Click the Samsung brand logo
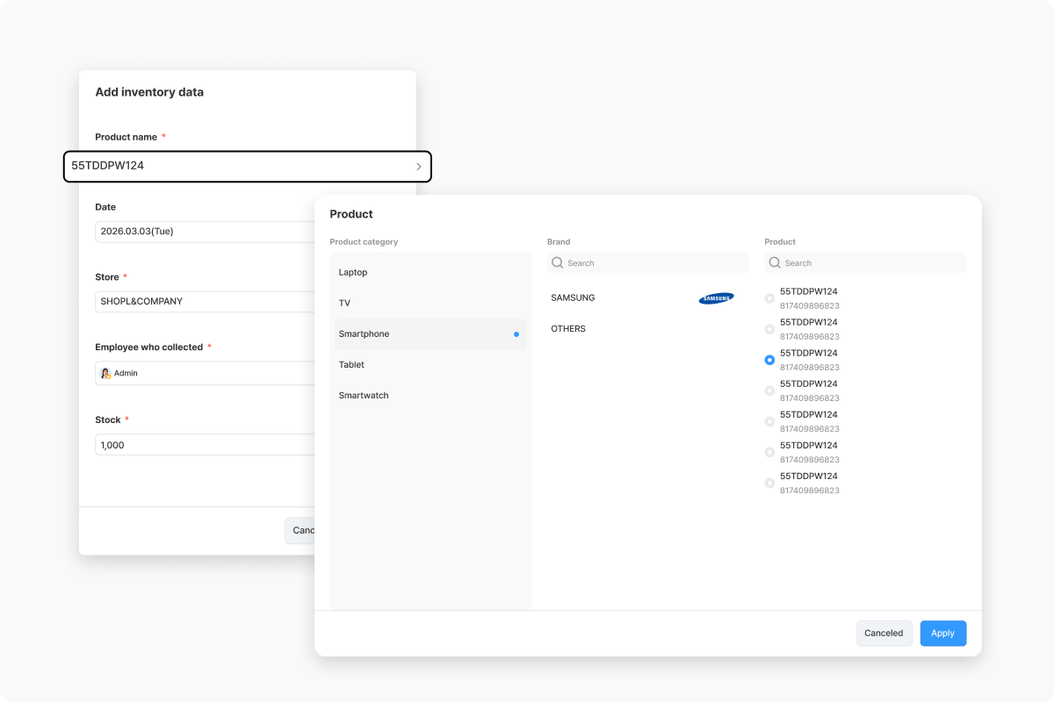This screenshot has height=702, width=1054. tap(716, 298)
